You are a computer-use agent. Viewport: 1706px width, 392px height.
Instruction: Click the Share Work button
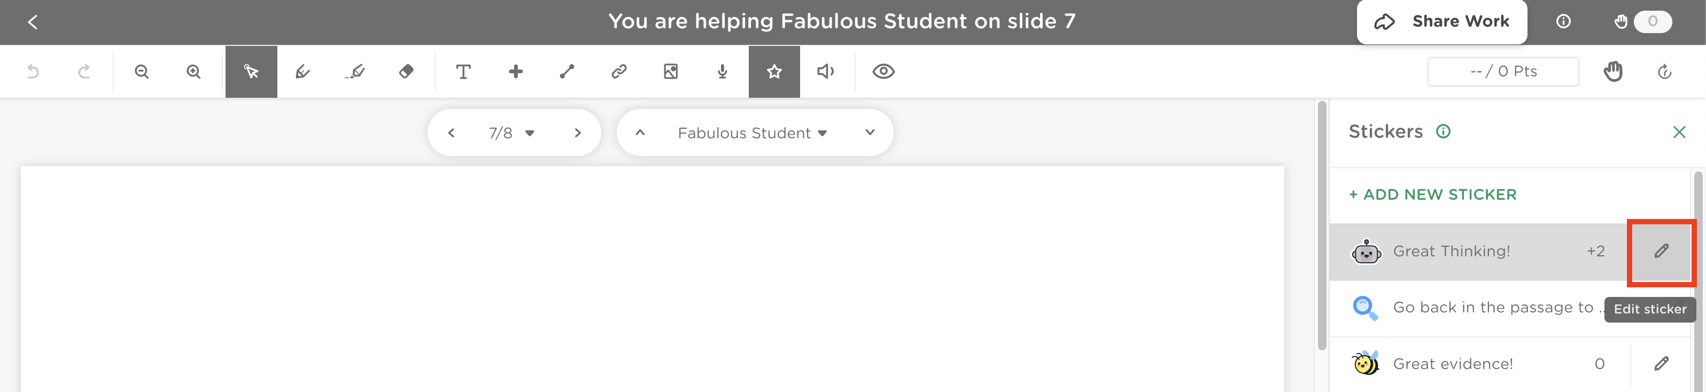click(1442, 22)
